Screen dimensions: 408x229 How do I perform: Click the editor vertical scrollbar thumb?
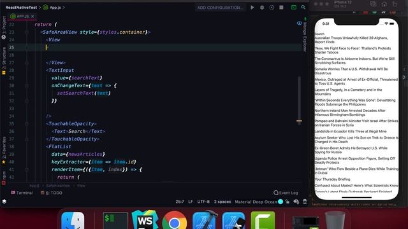click(299, 100)
